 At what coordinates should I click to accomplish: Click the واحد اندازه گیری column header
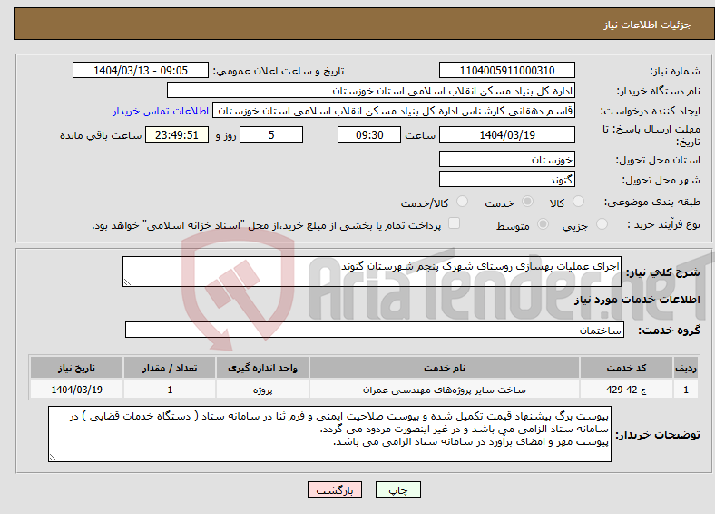pyautogui.click(x=262, y=368)
